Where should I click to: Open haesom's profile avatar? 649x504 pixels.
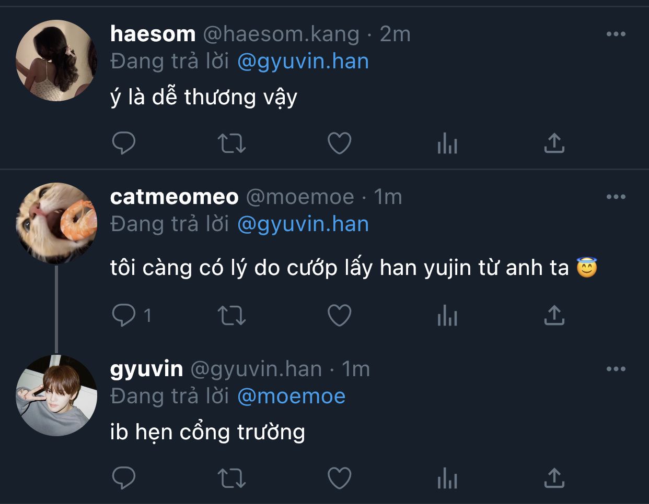tap(56, 61)
